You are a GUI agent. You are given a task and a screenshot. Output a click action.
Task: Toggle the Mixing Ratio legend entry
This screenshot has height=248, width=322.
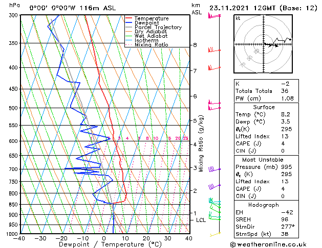tap(152, 45)
